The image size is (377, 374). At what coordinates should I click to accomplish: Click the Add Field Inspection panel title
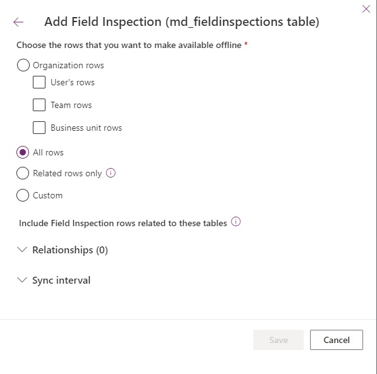click(x=182, y=22)
